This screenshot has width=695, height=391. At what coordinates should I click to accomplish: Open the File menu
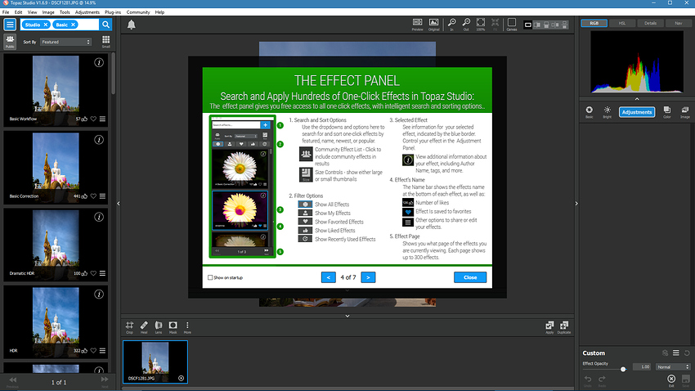pos(6,12)
